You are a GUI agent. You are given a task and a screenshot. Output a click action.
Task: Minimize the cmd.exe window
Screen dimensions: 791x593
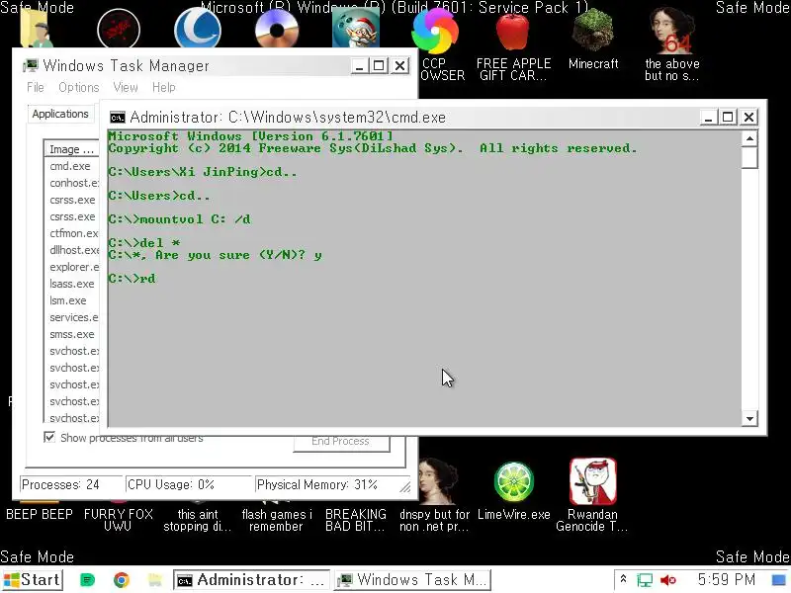pyautogui.click(x=708, y=118)
